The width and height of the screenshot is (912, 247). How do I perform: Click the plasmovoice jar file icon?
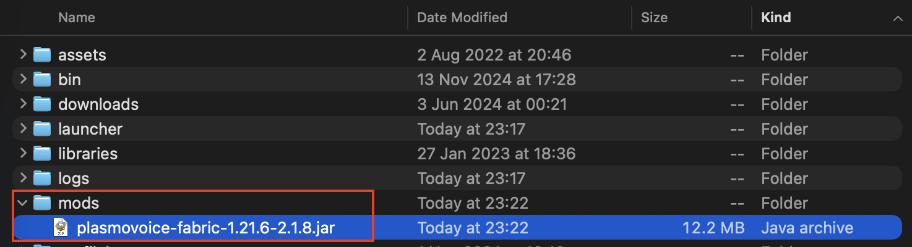61,228
